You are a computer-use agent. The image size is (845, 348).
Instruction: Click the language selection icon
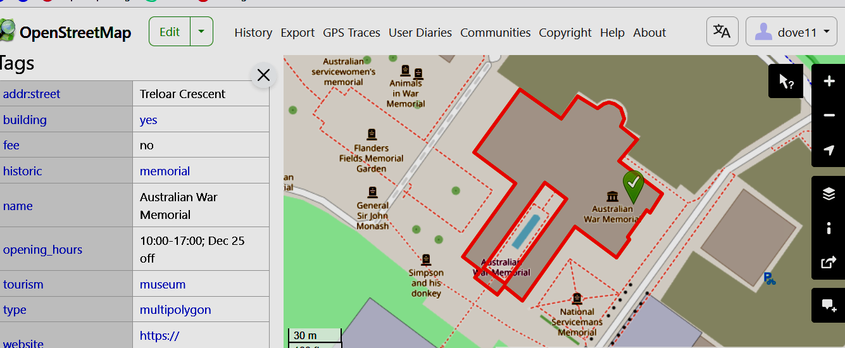click(x=722, y=32)
